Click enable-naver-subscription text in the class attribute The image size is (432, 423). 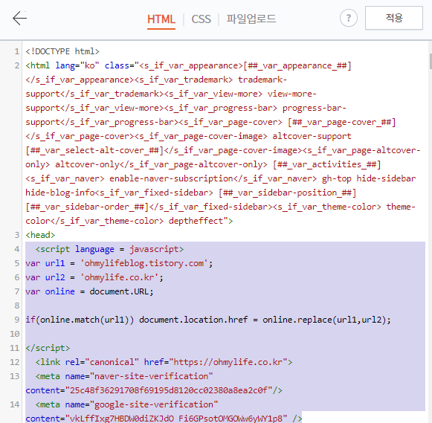pos(171,178)
